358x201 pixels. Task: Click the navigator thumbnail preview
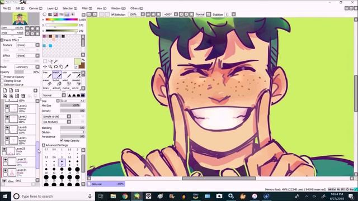coord(20,18)
